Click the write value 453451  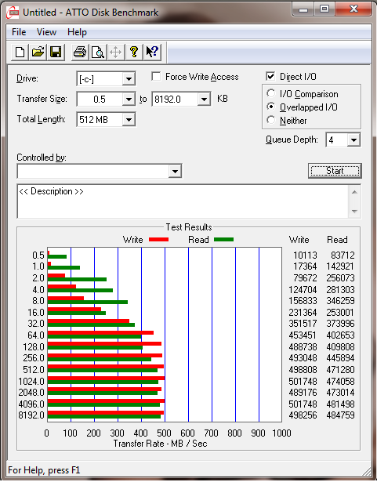point(303,335)
